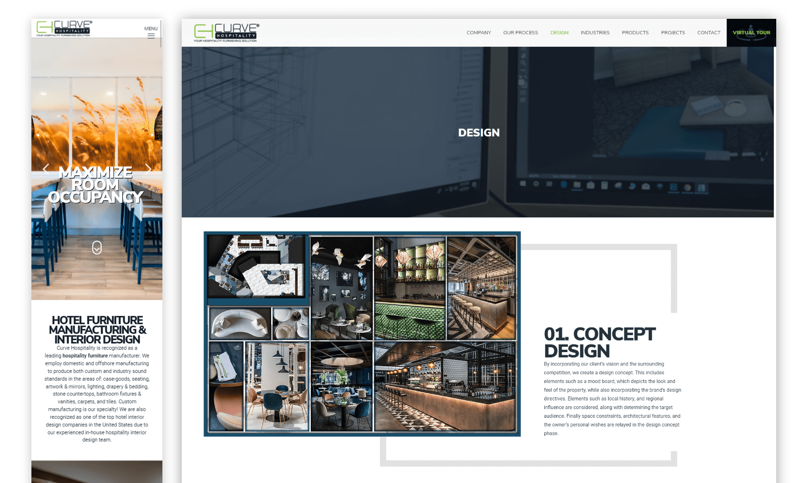Screen dimensions: 812x483
Task: Open the COMPANY nav menu item
Action: click(x=478, y=33)
